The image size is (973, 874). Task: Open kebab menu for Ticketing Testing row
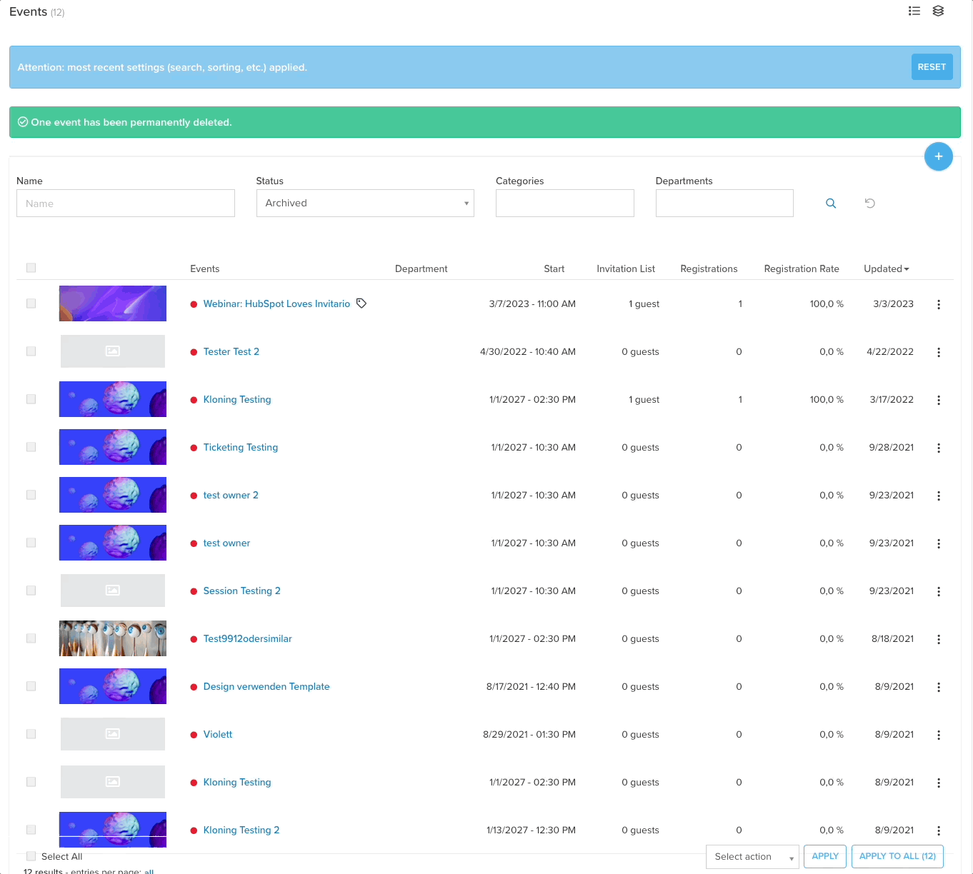(x=938, y=448)
